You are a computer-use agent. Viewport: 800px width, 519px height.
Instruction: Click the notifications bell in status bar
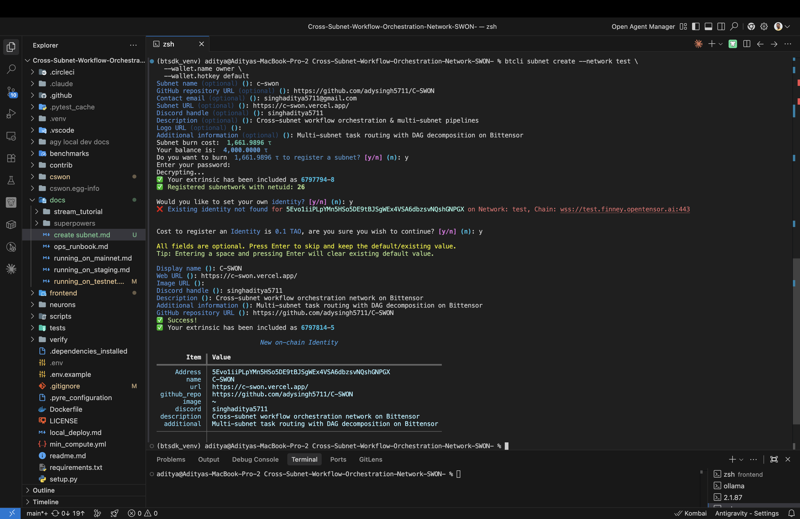(x=791, y=513)
